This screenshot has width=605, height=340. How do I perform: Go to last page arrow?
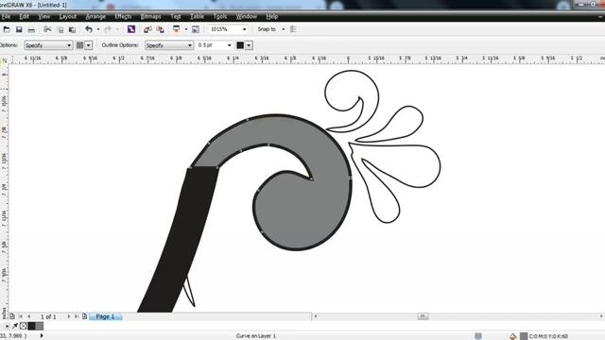tap(77, 316)
